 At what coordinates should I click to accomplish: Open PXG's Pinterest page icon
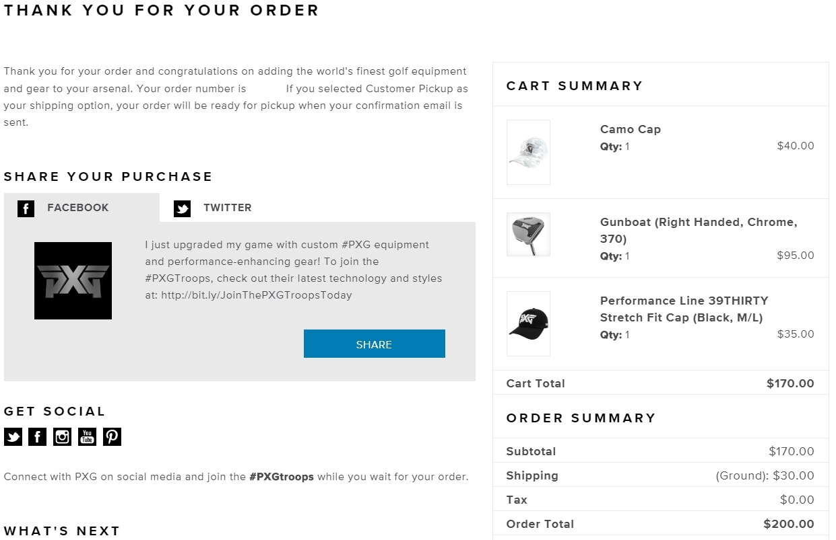point(112,437)
